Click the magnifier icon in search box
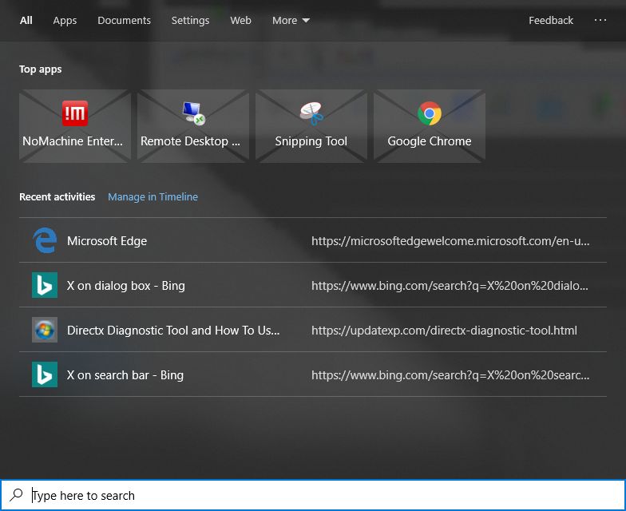Viewport: 626px width, 511px height. click(17, 495)
